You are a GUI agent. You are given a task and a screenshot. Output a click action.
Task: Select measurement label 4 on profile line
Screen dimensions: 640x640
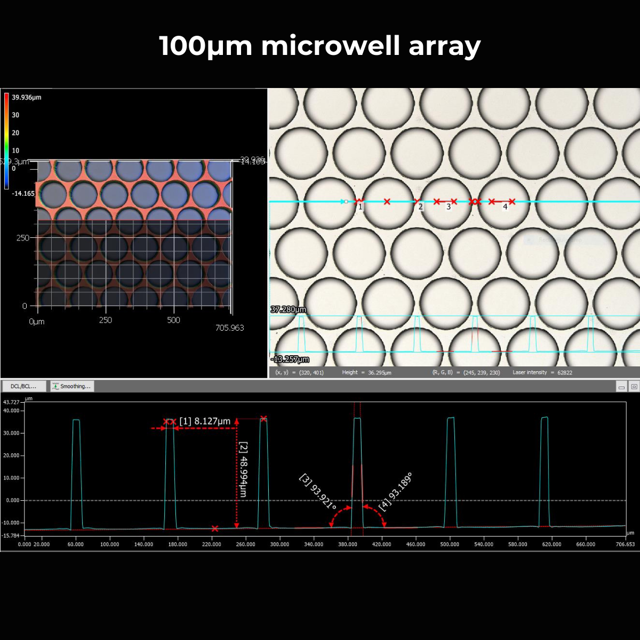505,206
